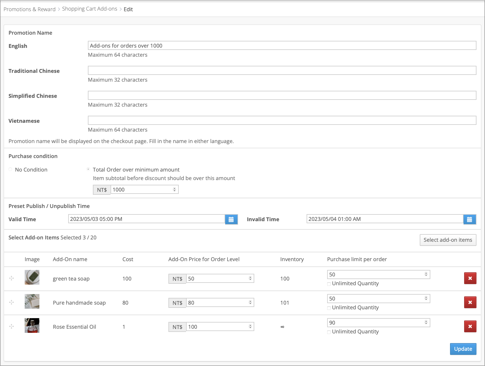485x366 pixels.
Task: Adjust Rose Essential Oil purchase limit stepper
Action: click(x=426, y=322)
